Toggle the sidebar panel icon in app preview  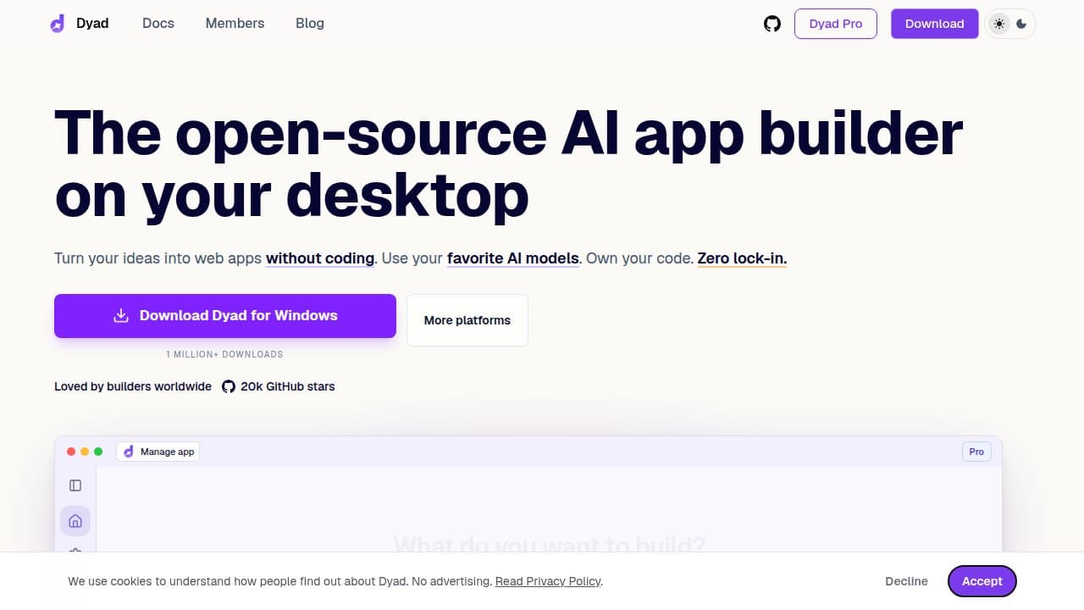pos(75,485)
